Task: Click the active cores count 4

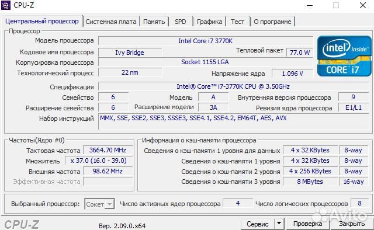Action: 238,203
